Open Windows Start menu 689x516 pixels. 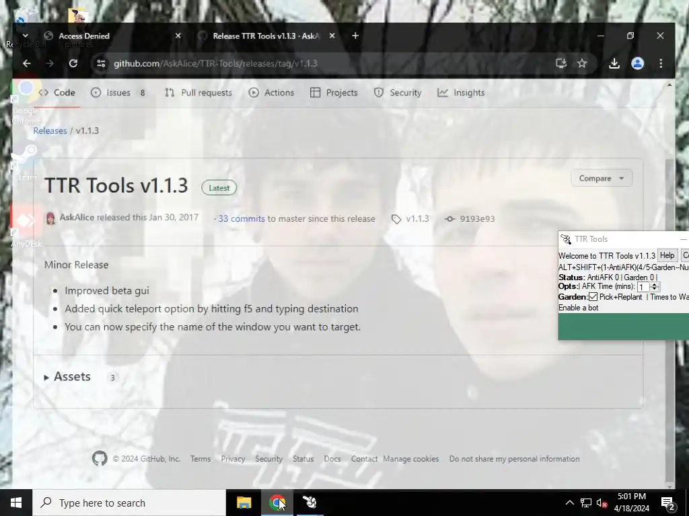[x=16, y=503]
